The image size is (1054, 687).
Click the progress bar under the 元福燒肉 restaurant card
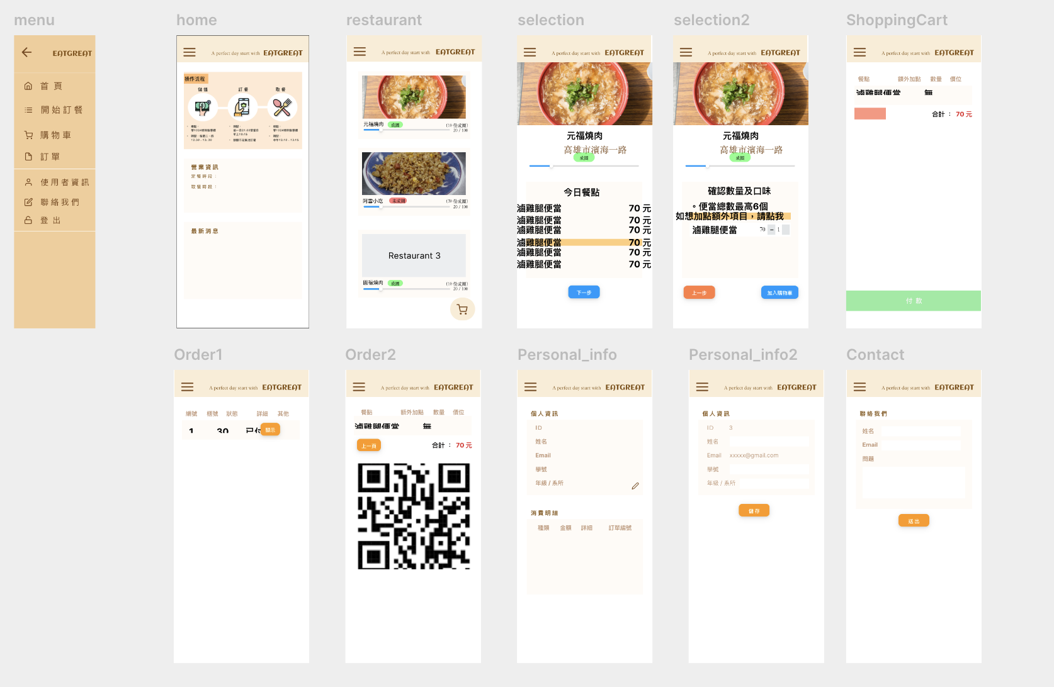coord(407,130)
